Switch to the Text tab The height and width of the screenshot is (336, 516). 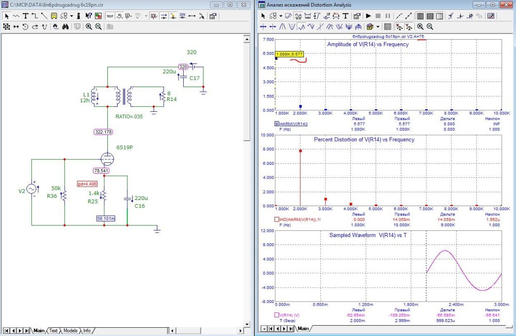click(53, 330)
